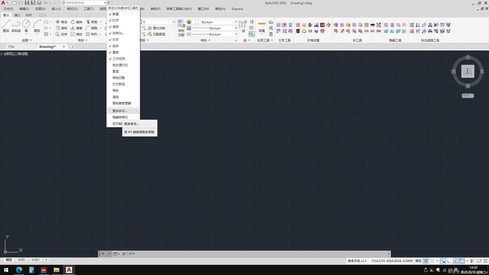Expand the 特性 panel

pyautogui.click(x=205, y=40)
